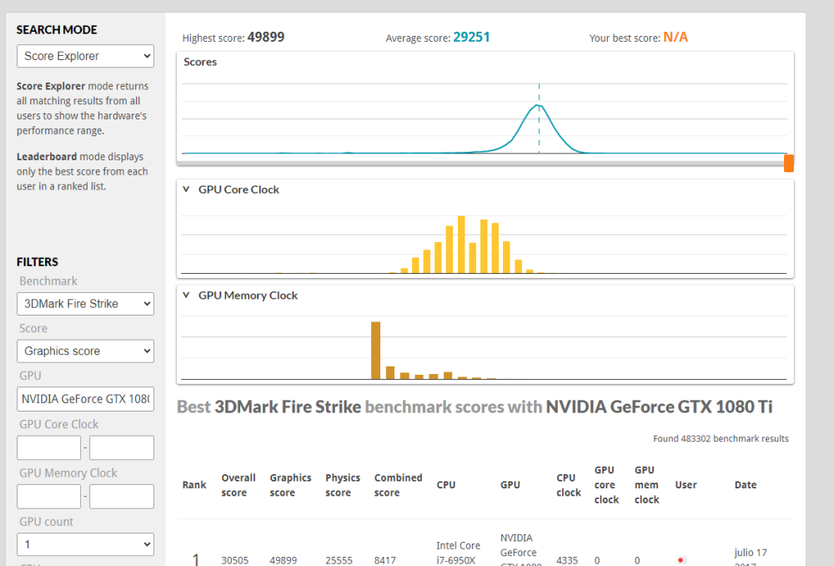
Task: Open the Score filter dropdown
Action: pos(85,351)
